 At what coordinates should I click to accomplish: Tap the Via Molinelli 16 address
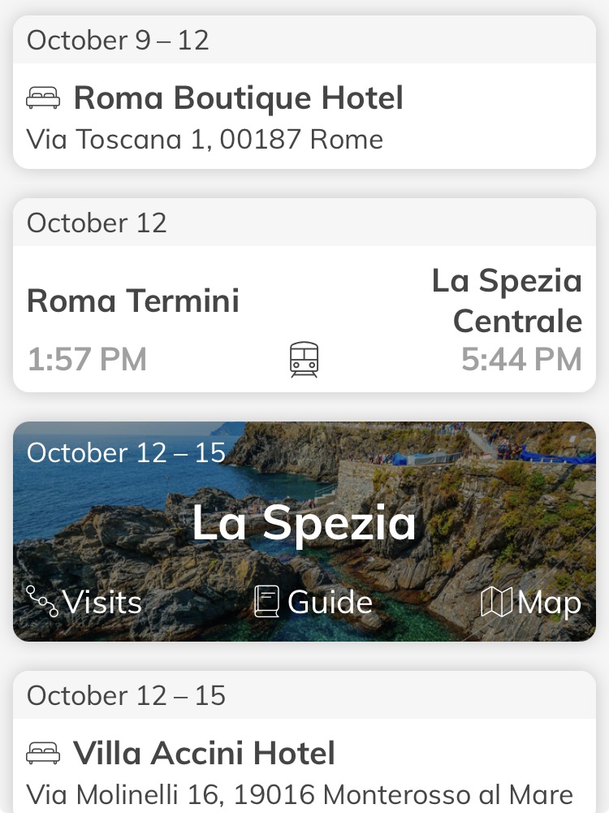300,794
